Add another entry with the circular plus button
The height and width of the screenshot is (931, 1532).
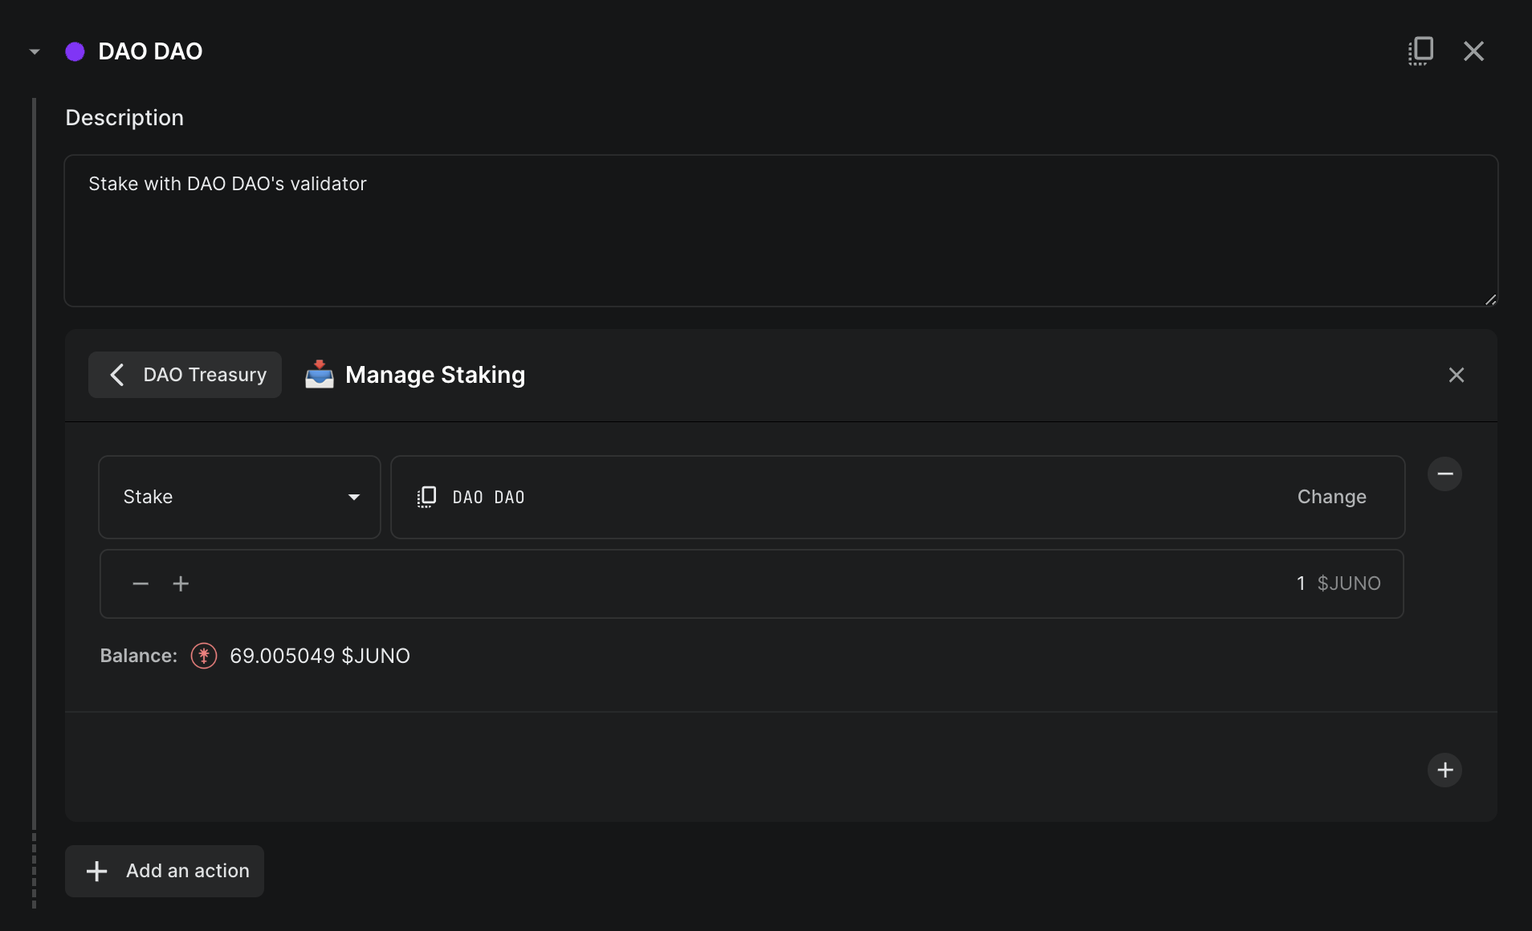point(1444,770)
